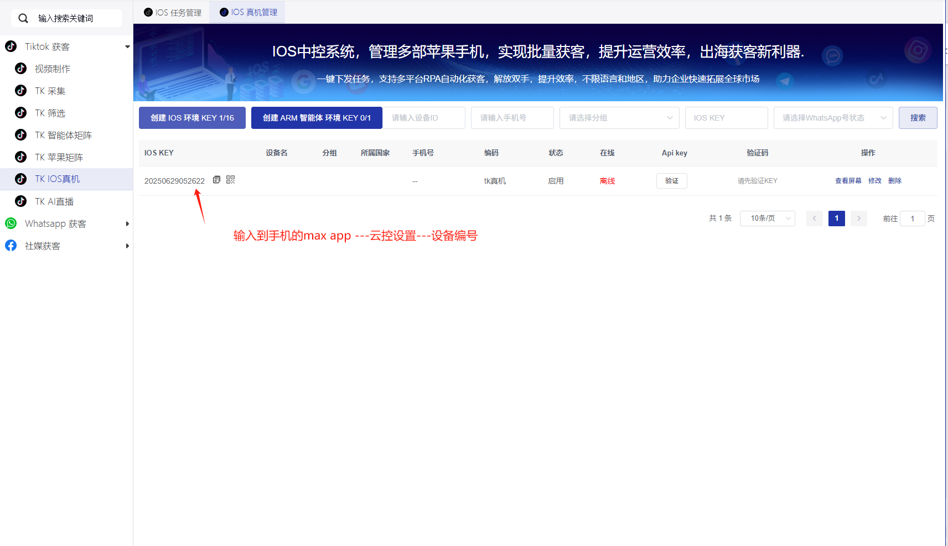点击 IOS KEY 旁的复制图标
This screenshot has height=546, width=948.
click(x=216, y=179)
